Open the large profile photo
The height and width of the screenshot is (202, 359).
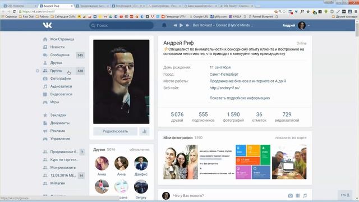[121, 81]
